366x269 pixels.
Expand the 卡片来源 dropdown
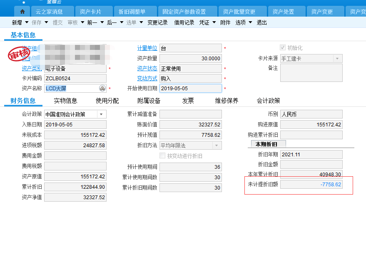[x=337, y=59]
